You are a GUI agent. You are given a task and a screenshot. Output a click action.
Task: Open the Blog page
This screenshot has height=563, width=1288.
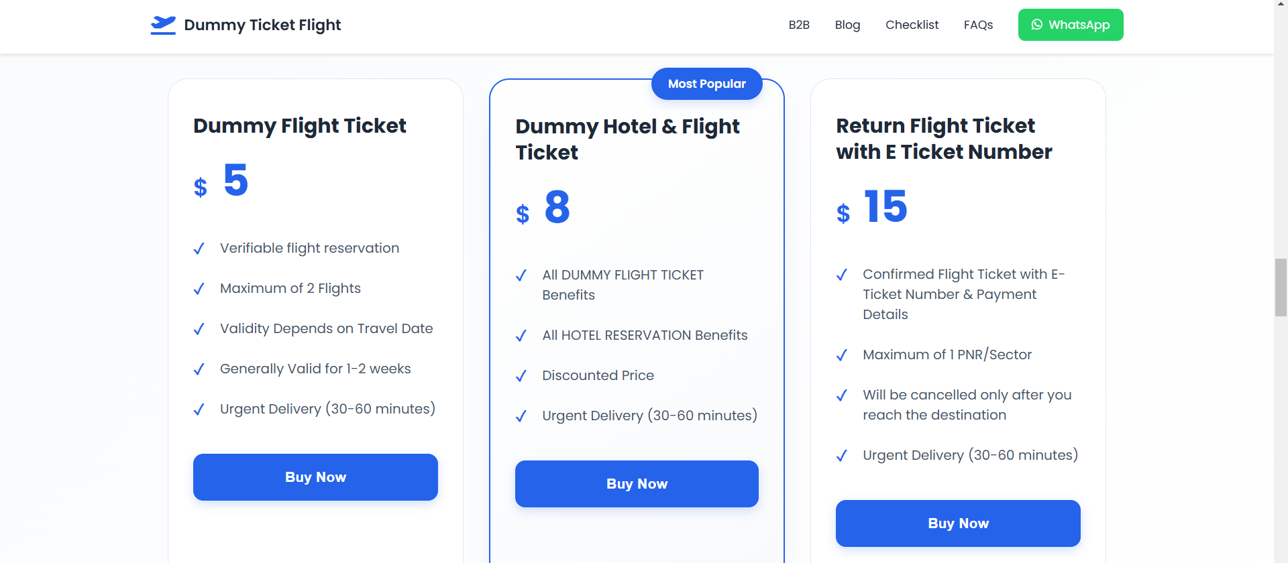click(847, 25)
